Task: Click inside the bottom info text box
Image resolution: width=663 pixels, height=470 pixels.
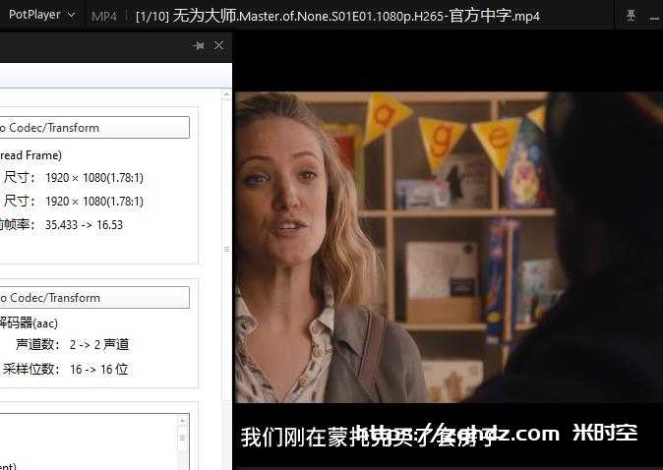Action: (89, 441)
